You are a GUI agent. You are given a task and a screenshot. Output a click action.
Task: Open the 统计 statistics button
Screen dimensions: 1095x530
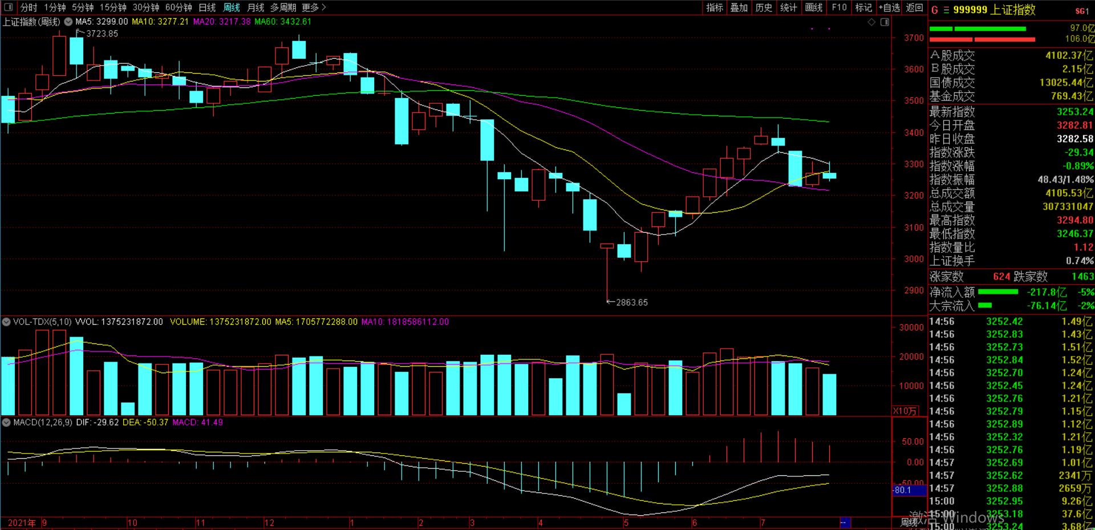789,7
